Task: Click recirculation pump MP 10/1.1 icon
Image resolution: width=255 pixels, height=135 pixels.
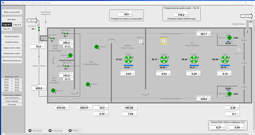Action: point(229,38)
